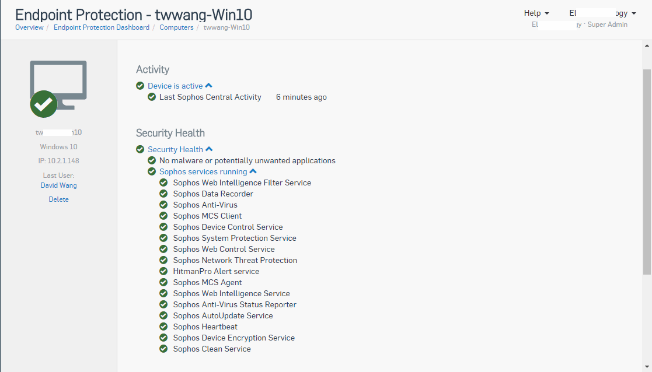652x372 pixels.
Task: Click the 'IP: 10.2.1.148' text
Action: click(x=58, y=161)
